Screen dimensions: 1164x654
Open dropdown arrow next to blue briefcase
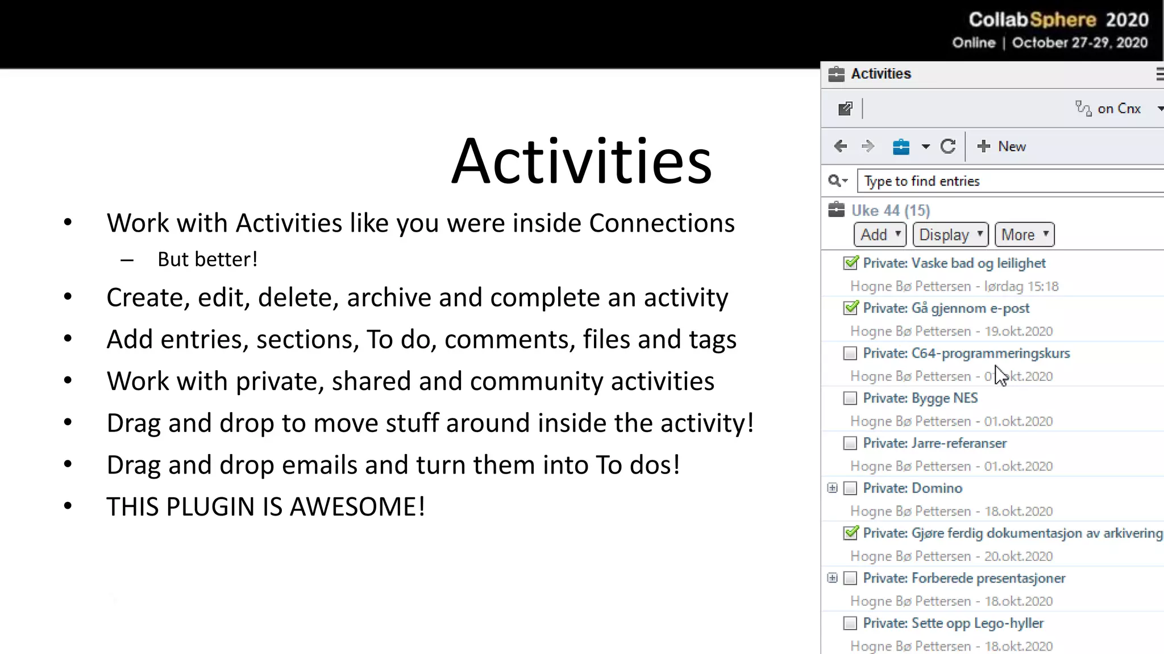(x=925, y=147)
